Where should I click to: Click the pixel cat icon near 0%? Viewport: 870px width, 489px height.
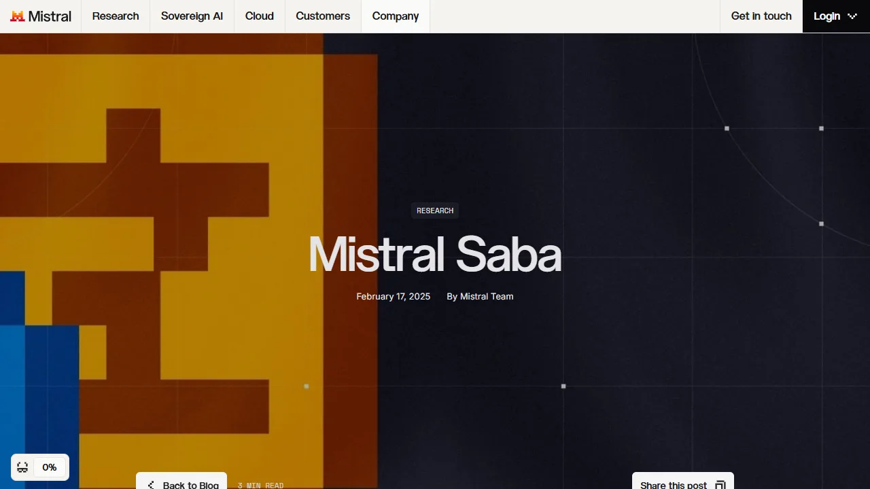22,467
